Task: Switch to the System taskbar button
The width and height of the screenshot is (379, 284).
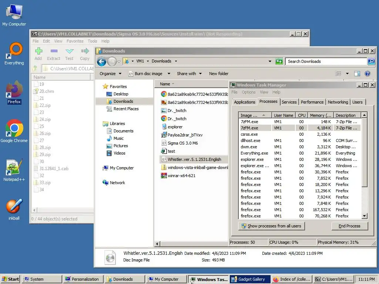Action: pos(42,279)
